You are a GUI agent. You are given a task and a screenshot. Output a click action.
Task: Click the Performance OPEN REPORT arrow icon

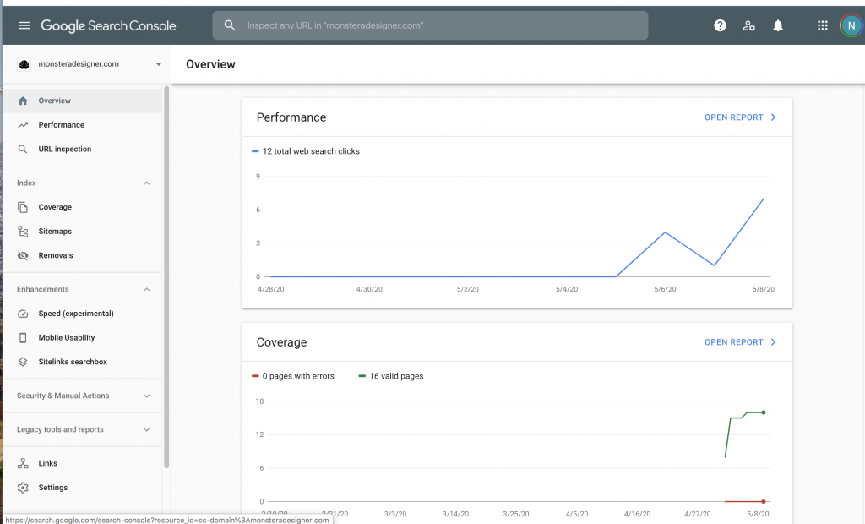coord(773,117)
